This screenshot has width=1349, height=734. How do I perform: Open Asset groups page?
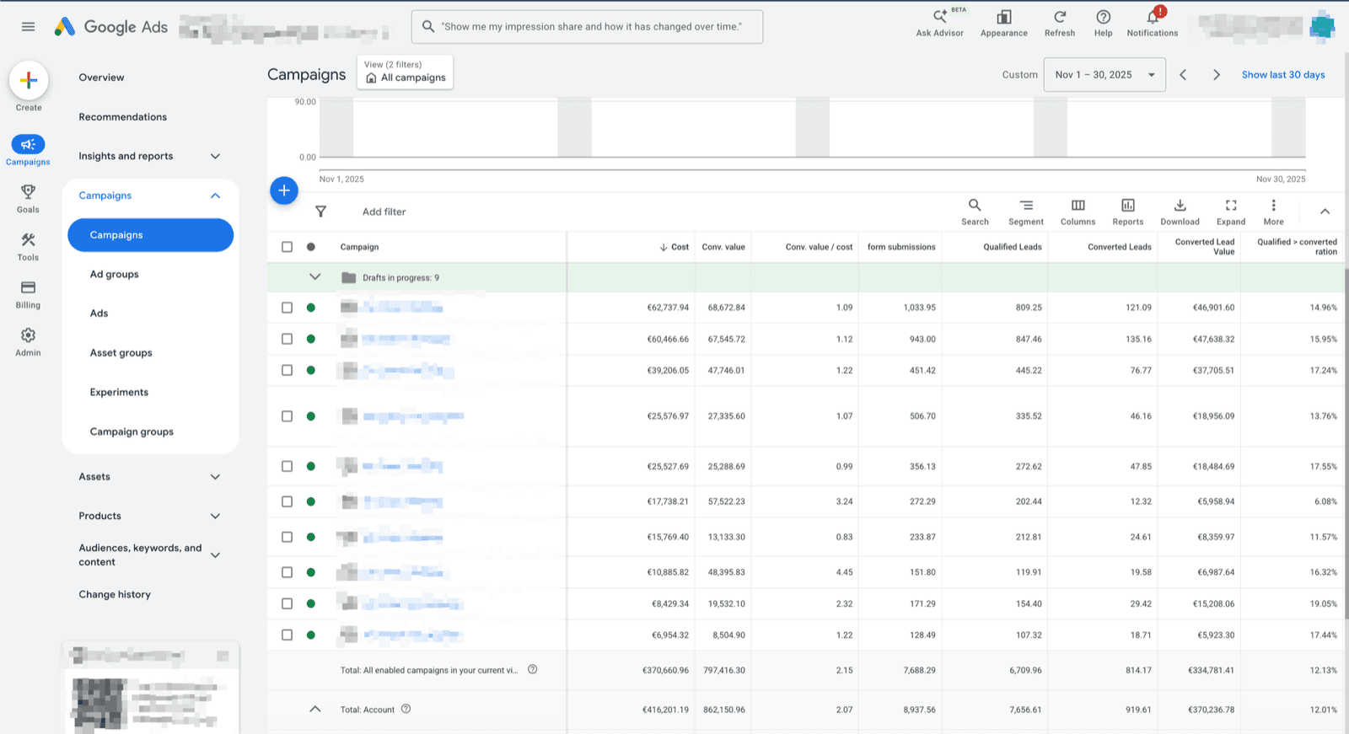121,353
